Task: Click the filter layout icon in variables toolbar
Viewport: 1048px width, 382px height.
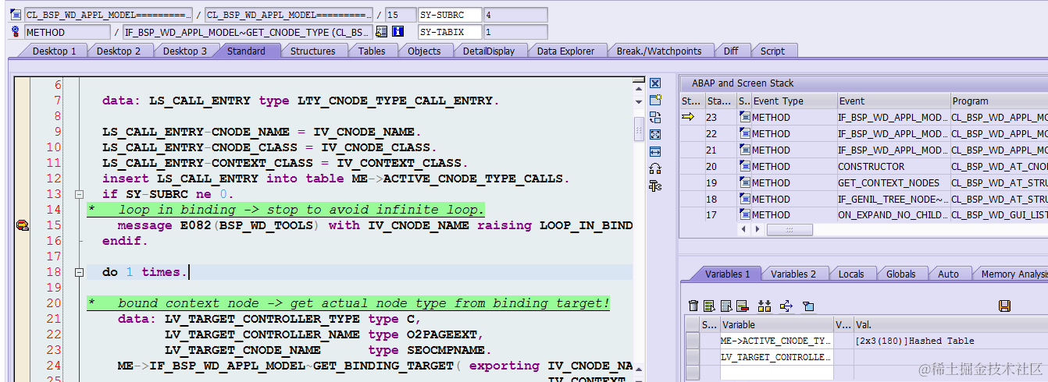Action: (808, 306)
